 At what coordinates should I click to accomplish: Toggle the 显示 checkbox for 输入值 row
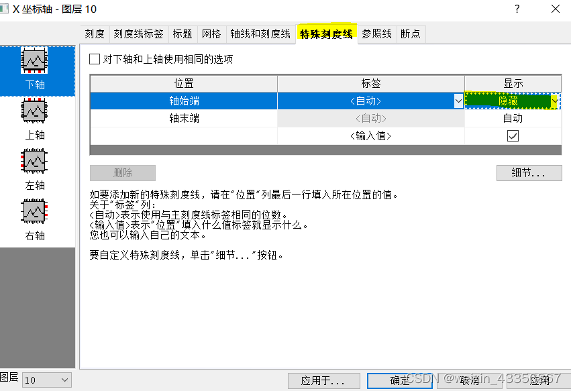point(513,135)
